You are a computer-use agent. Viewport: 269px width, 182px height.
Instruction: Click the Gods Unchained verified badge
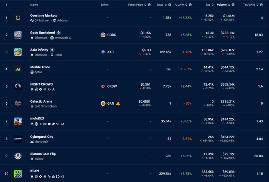59,33
